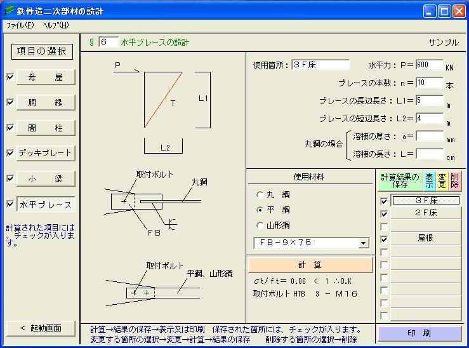Viewport: 469px width, 348px height.
Task: Click the 使用箇所 text field
Action: click(x=320, y=65)
